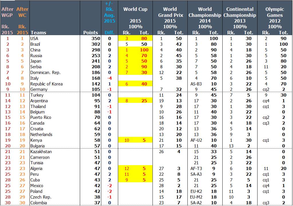The height and width of the screenshot is (206, 293).
Task: Click Colombia's World Championship rank 'SA-A2'
Action: coord(196,203)
